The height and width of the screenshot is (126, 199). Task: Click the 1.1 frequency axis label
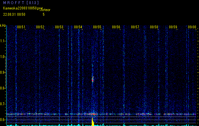3,41
